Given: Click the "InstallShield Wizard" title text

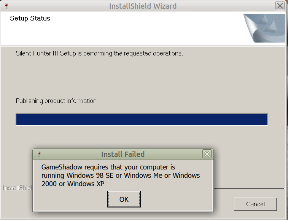Looking at the screenshot, I should pyautogui.click(x=143, y=6).
